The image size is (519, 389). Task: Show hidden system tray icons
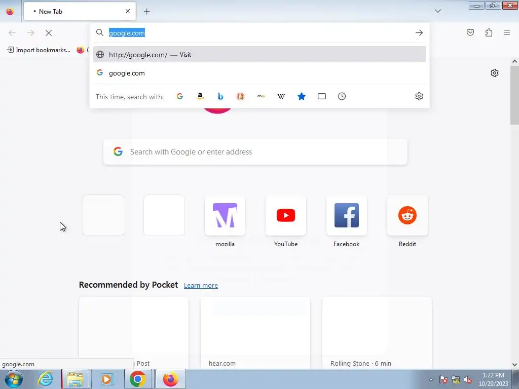point(431,379)
